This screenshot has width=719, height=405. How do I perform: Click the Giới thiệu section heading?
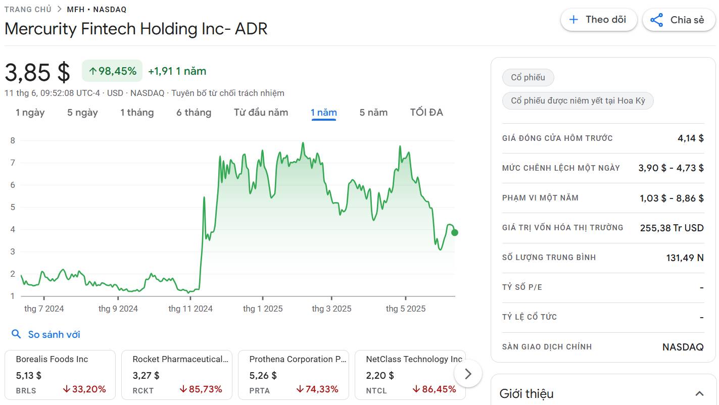tap(526, 394)
